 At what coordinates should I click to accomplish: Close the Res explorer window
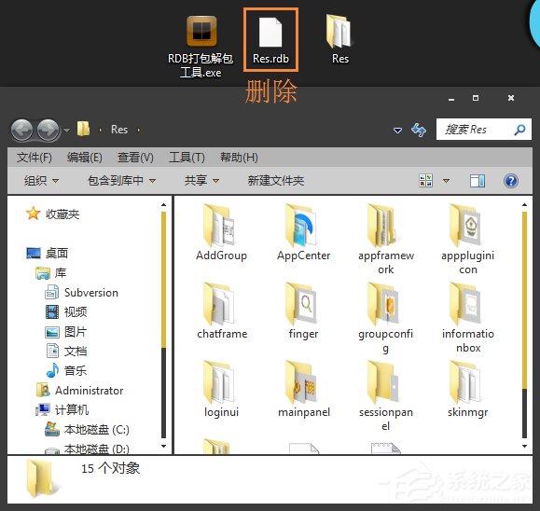[x=511, y=98]
